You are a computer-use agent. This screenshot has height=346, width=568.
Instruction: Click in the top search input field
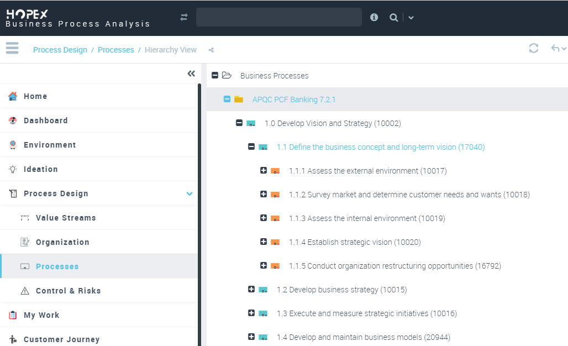(x=278, y=17)
